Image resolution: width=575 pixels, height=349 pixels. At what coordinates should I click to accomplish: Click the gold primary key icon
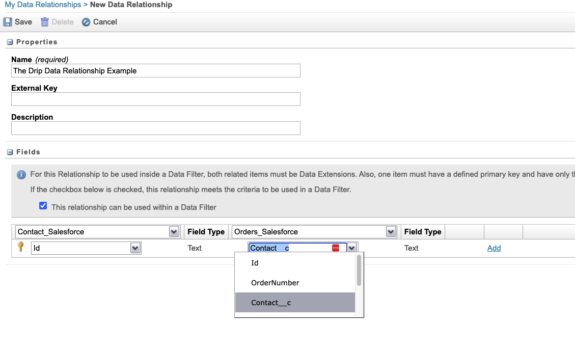[20, 247]
